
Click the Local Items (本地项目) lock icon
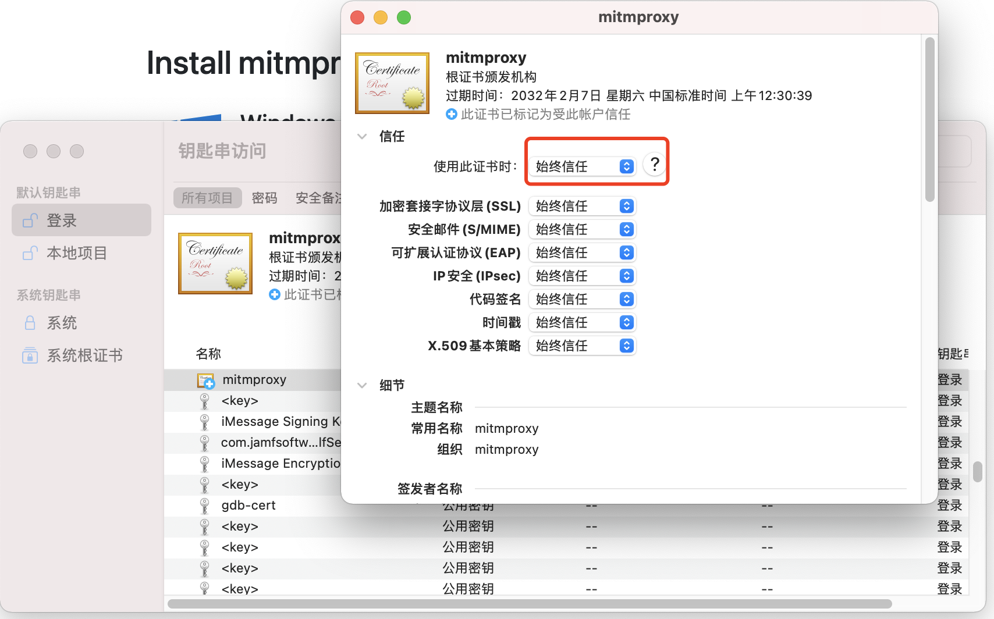coord(30,254)
